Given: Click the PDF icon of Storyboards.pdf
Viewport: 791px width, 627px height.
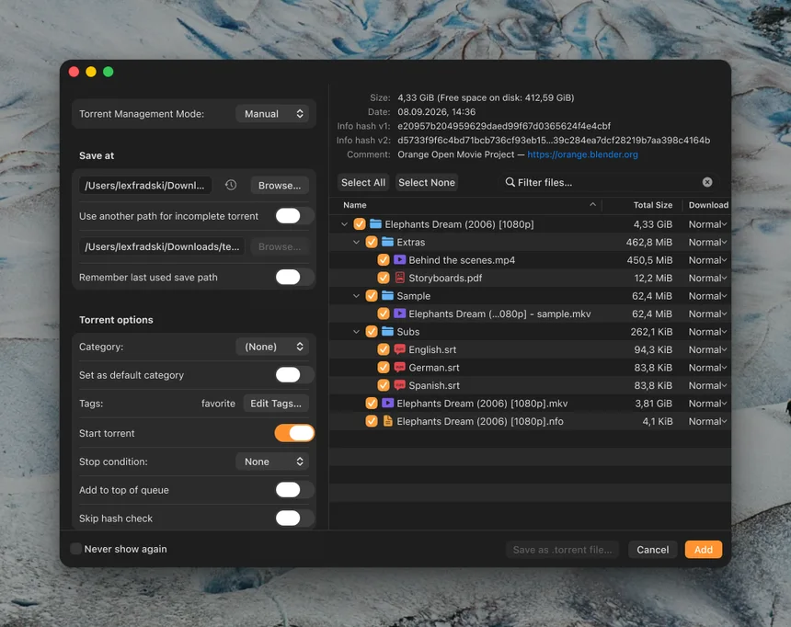Looking at the screenshot, I should 399,278.
